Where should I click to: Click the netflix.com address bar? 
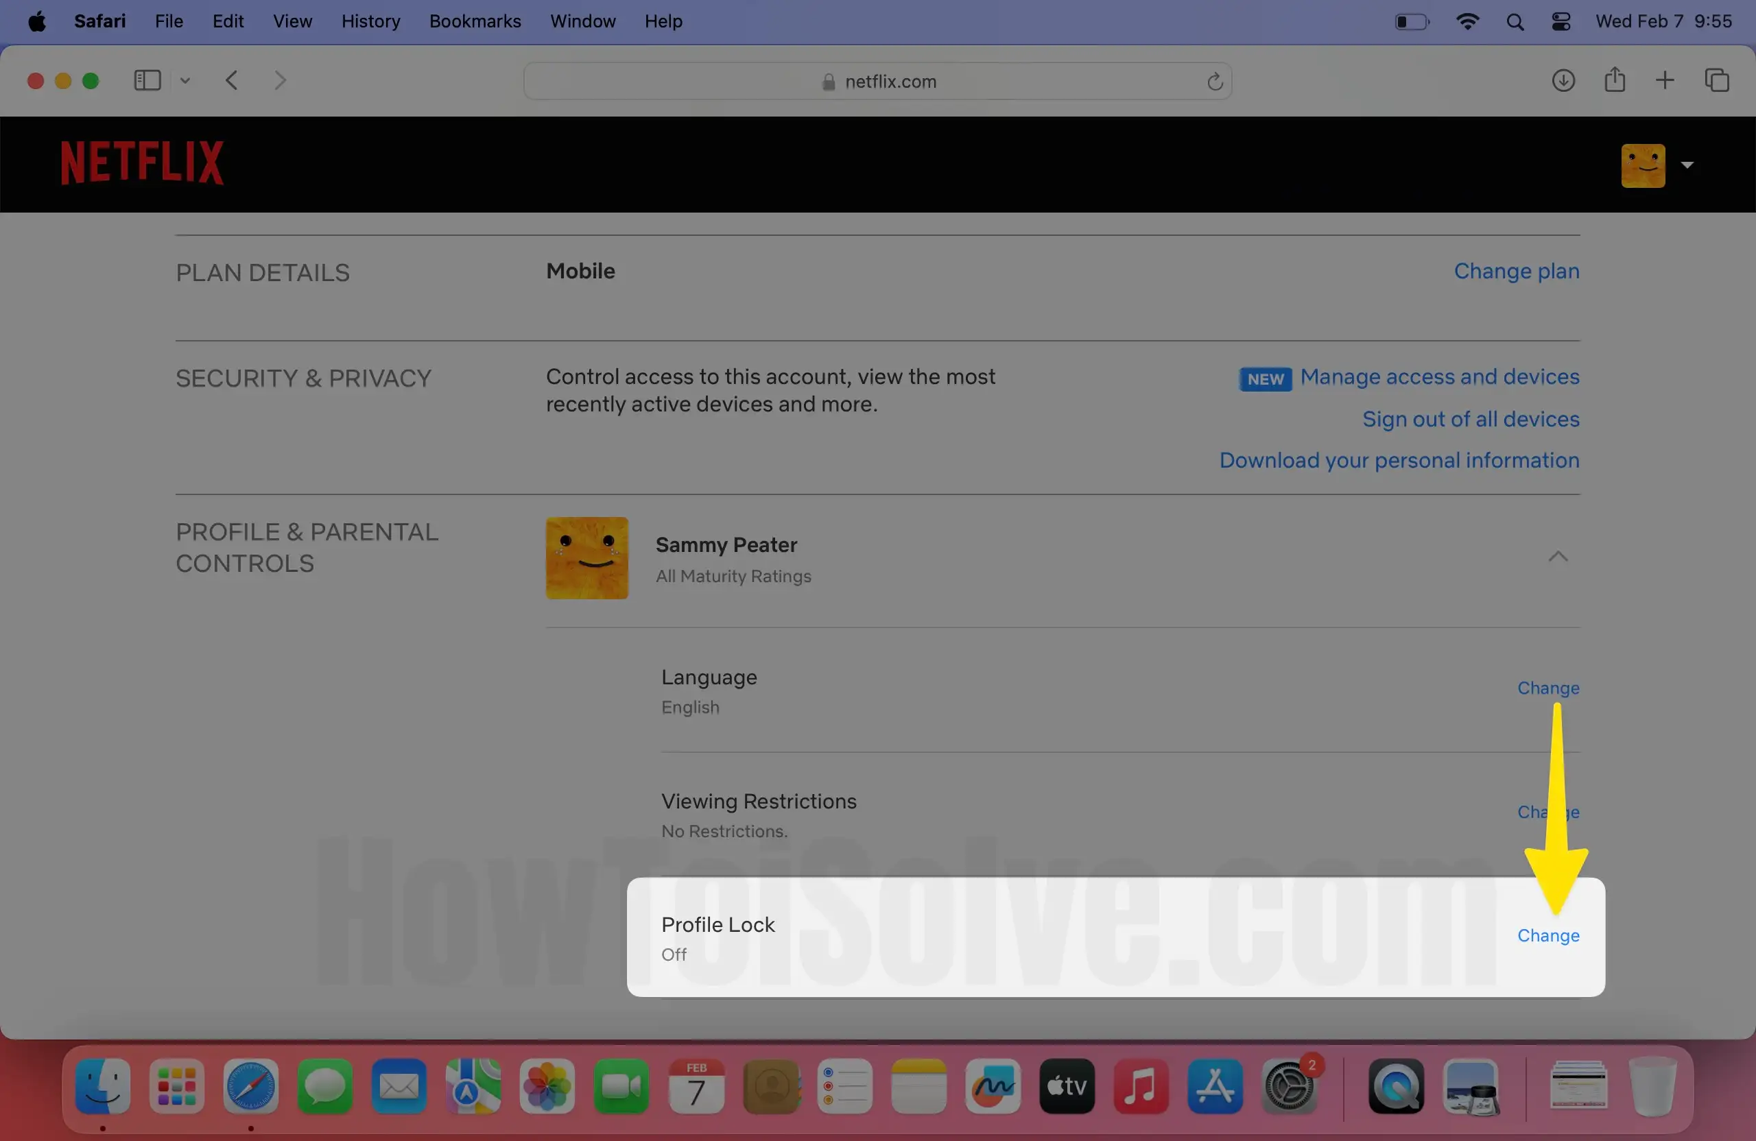[877, 82]
